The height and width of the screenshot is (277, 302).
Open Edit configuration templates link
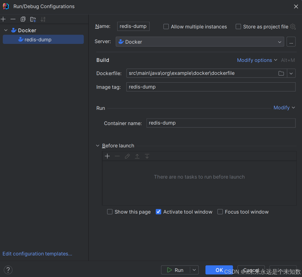click(x=37, y=254)
